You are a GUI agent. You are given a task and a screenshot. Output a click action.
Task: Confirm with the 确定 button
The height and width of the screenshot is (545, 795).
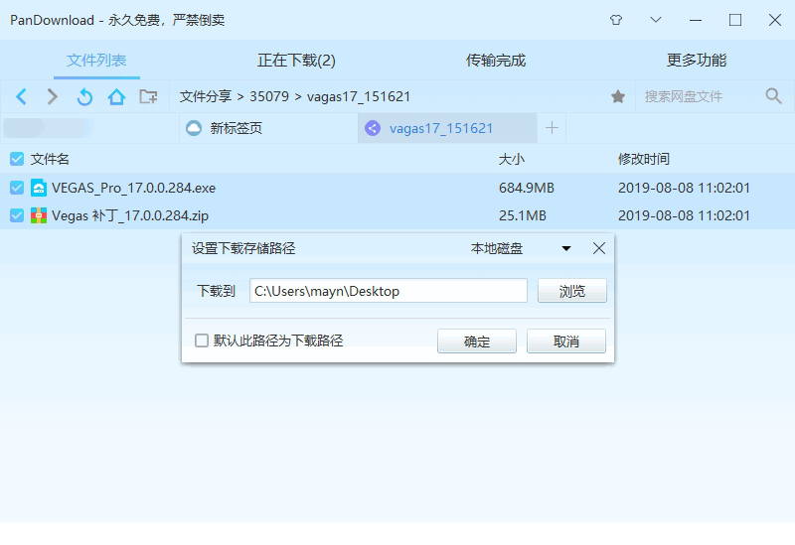tap(477, 341)
